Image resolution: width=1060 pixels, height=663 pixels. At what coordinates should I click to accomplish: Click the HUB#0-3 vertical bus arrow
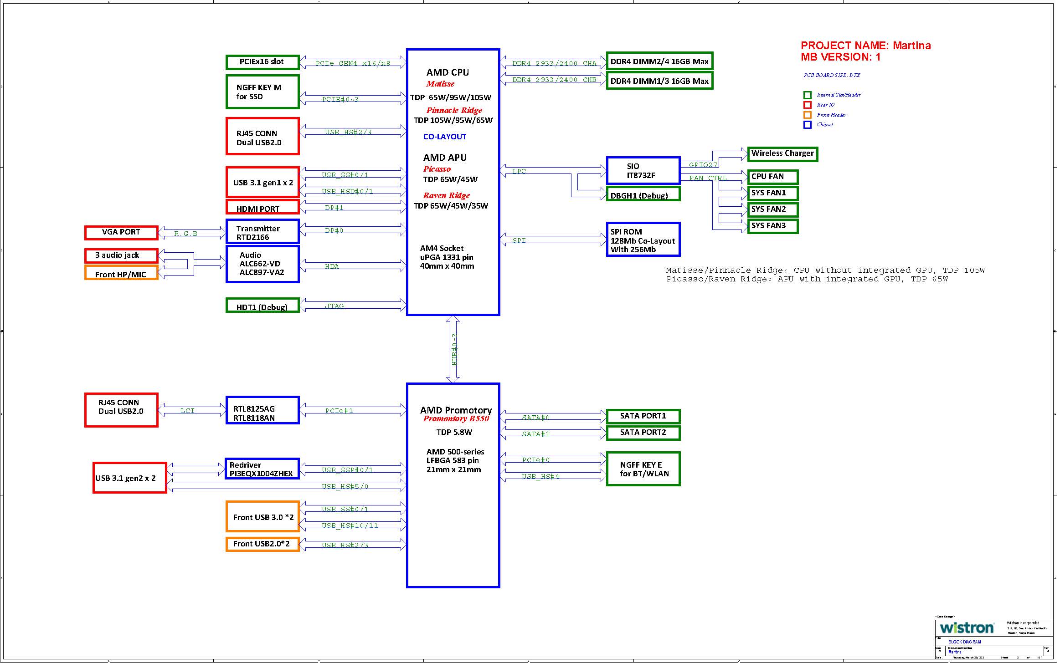453,349
